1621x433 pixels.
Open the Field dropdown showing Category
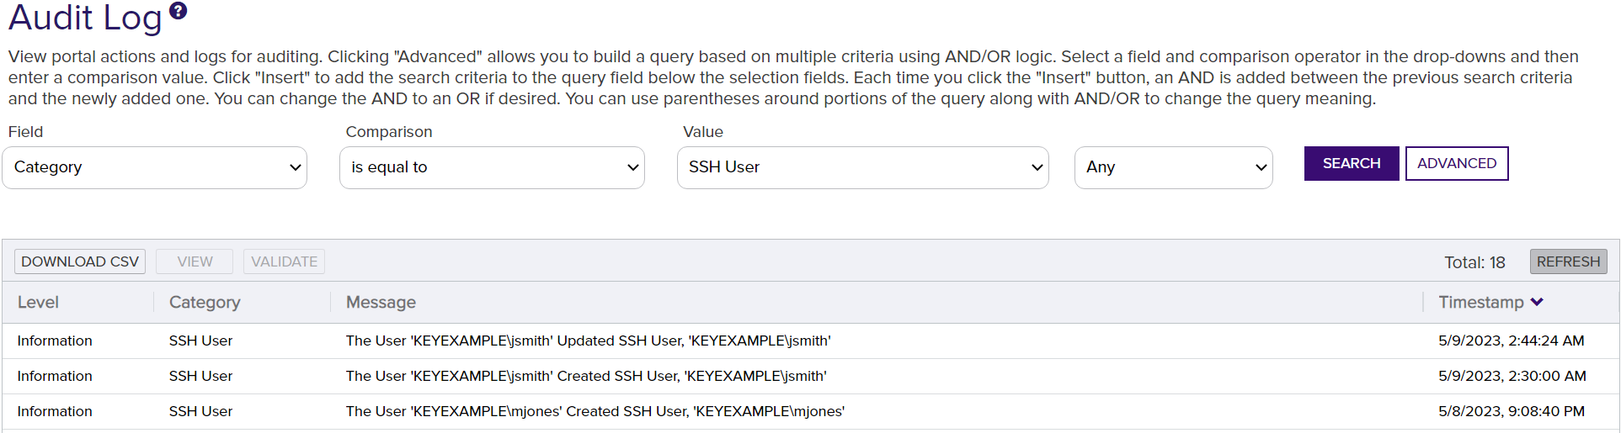coord(155,167)
